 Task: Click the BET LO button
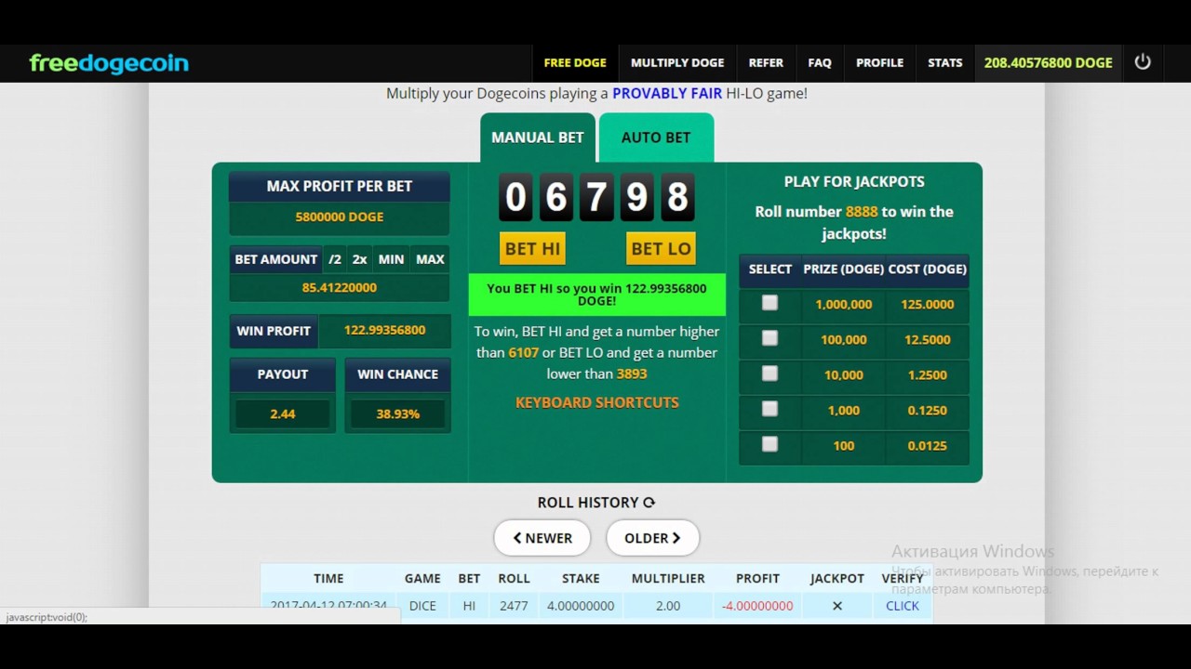click(x=661, y=248)
